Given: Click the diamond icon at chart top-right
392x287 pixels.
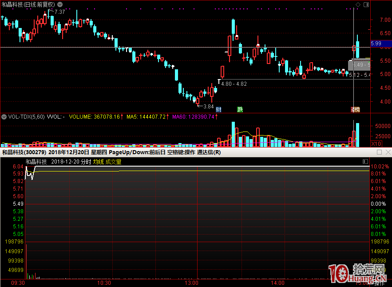Looking at the screenshot, I should coord(358,4).
